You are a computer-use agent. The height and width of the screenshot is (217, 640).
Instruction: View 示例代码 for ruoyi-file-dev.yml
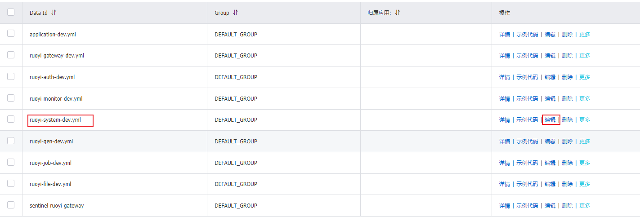point(527,184)
